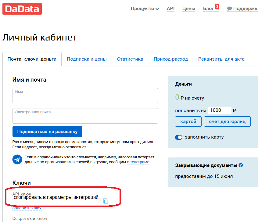Open the help icon beside Закрывающие документы
Viewport: 258px width, 222px height.
pyautogui.click(x=241, y=165)
